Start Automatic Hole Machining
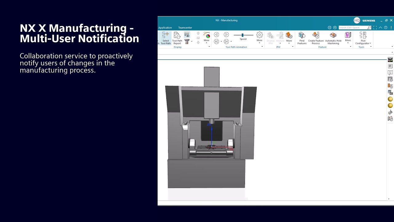The image size is (394, 222). click(333, 38)
